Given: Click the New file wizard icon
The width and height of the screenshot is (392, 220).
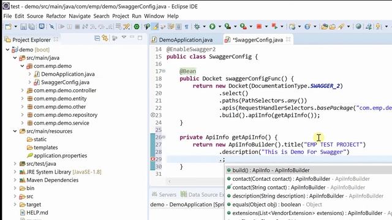Looking at the screenshot, I should point(8,26).
